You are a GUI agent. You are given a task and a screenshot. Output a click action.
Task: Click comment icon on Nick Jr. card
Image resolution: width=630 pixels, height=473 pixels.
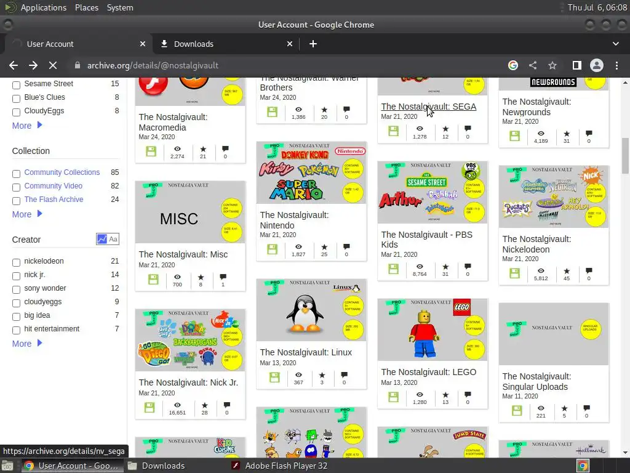pyautogui.click(x=226, y=405)
